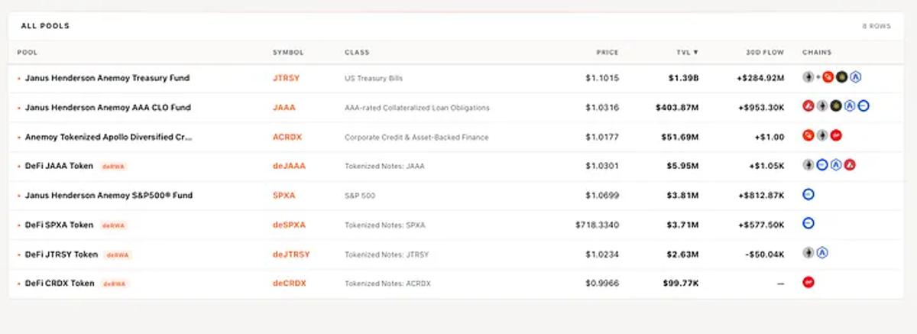Click the deJAAA symbol
The image size is (917, 334).
click(289, 166)
